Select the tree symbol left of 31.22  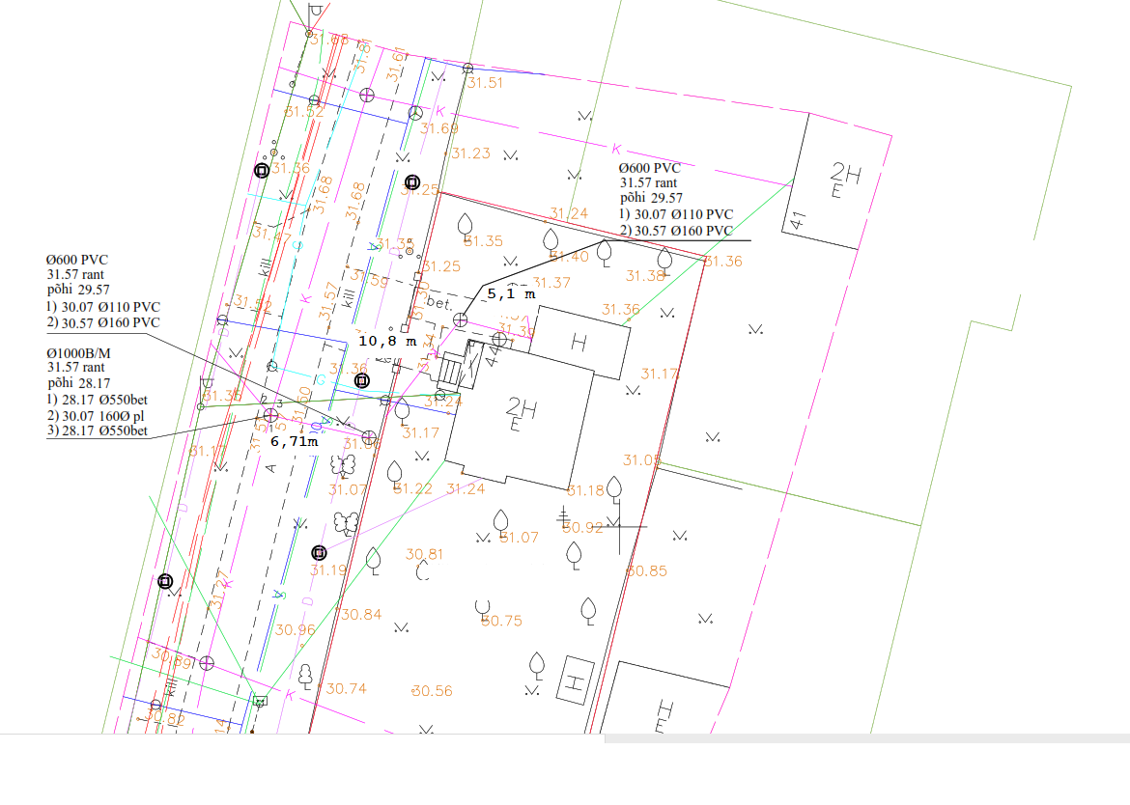pyautogui.click(x=394, y=471)
